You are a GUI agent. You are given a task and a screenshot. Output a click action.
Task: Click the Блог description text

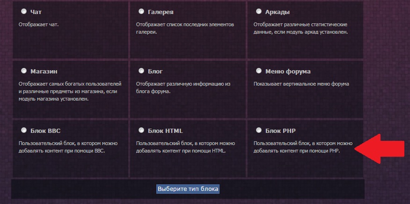coord(183,88)
